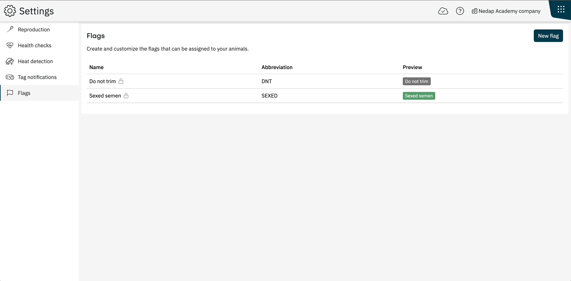Click the Settings page title
Screen dimensions: 571x281
click(x=36, y=11)
